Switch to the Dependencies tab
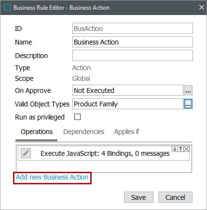 pos(84,132)
